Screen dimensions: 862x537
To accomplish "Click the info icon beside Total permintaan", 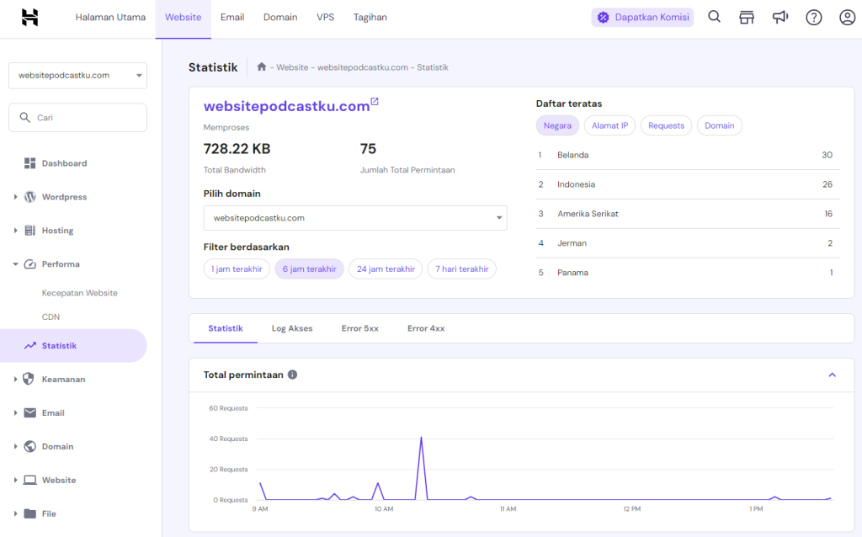I will (x=292, y=375).
